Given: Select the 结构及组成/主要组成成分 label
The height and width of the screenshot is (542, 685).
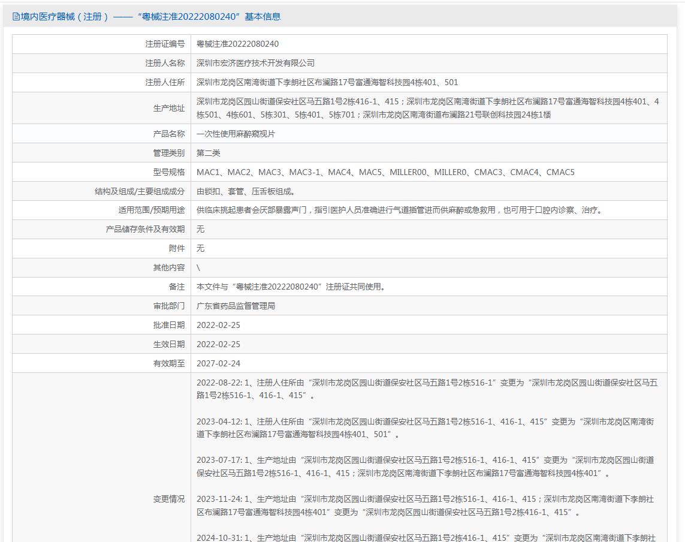Looking at the screenshot, I should pyautogui.click(x=140, y=191).
